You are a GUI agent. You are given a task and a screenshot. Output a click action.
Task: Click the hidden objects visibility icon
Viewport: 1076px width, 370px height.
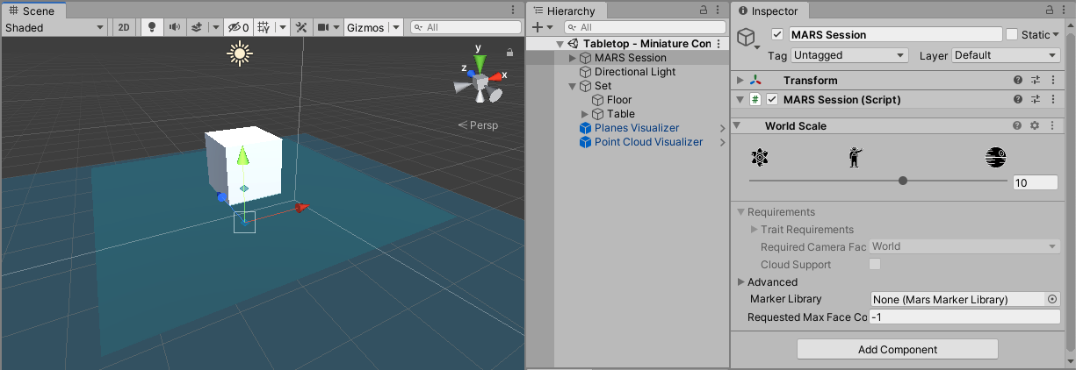(x=237, y=27)
